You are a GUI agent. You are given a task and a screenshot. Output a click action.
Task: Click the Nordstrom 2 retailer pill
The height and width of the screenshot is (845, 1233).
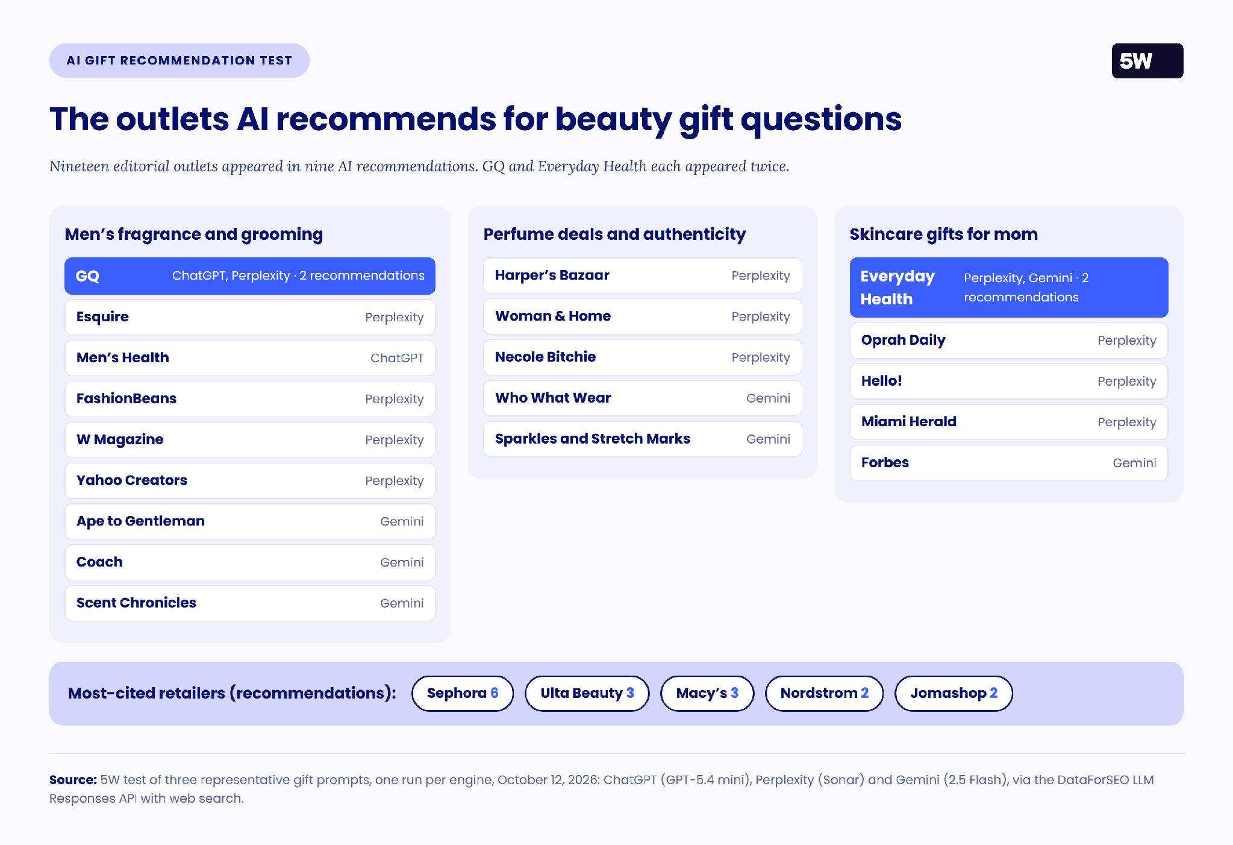click(x=825, y=694)
